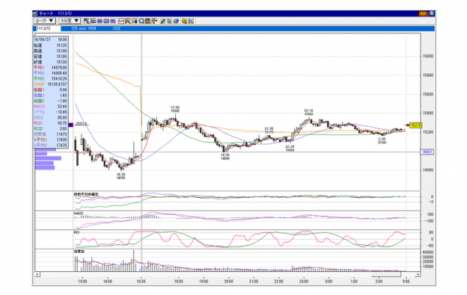Screen dimensions: 467x295
Task: Select the green pencil drawing tool
Action: (x=162, y=21)
